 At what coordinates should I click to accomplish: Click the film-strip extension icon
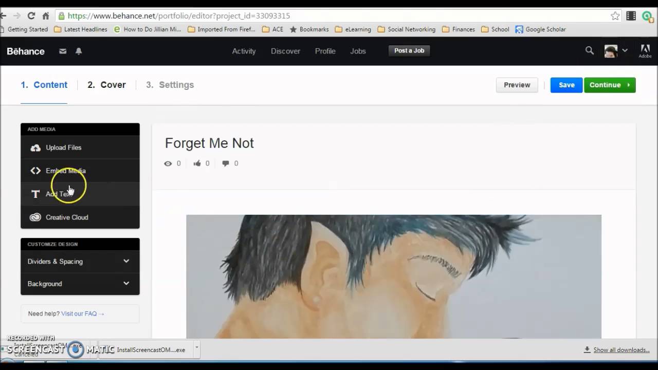point(631,16)
